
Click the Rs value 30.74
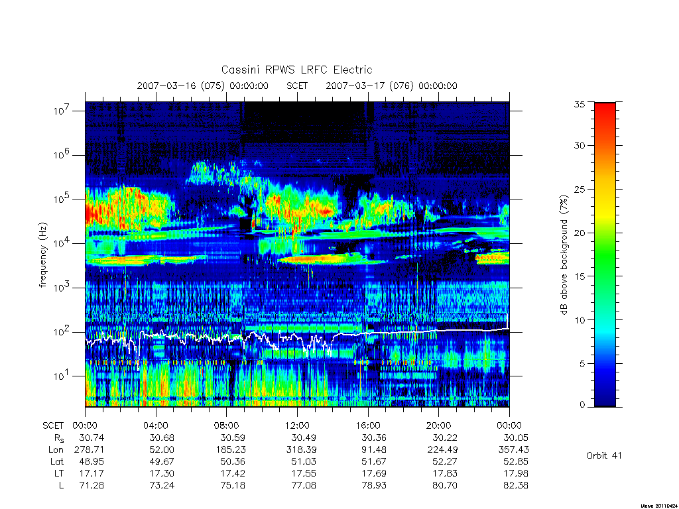tap(92, 437)
